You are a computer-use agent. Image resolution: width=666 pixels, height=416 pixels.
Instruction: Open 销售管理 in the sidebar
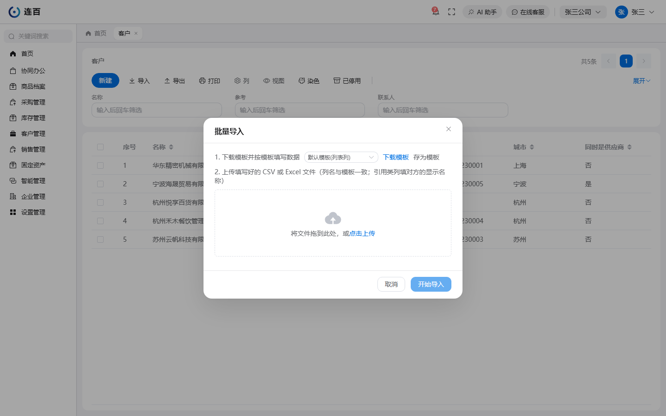pos(38,149)
